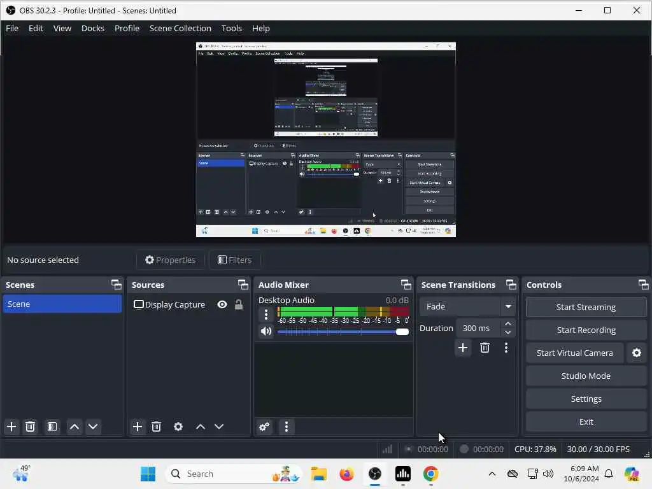Enable Studio Mode
Screen dimensions: 652x489
point(586,376)
